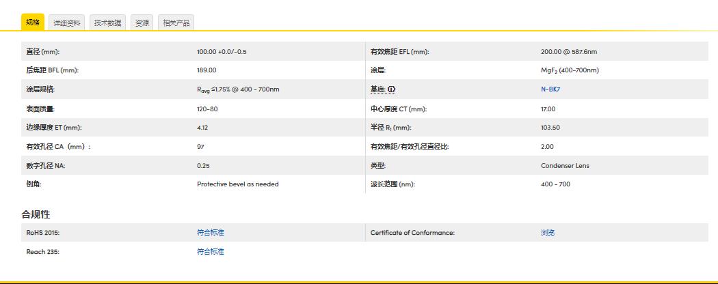Click the Certificate of Conformance label
The image size is (718, 284).
[x=412, y=232]
